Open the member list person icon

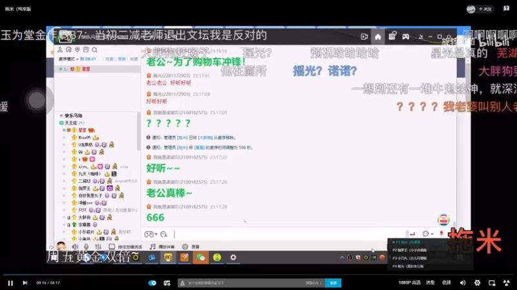60,50
